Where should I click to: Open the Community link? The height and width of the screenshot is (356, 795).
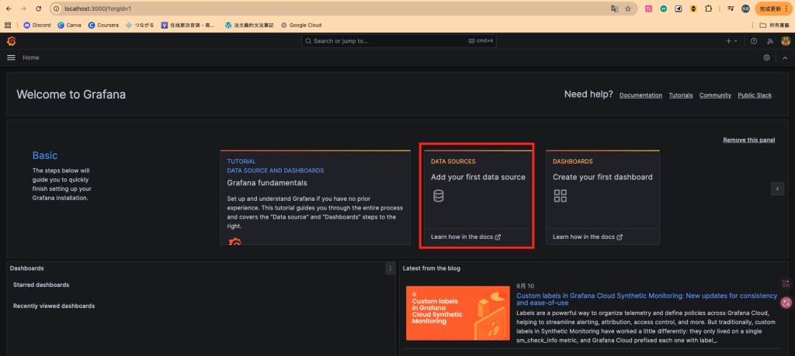[x=715, y=95]
